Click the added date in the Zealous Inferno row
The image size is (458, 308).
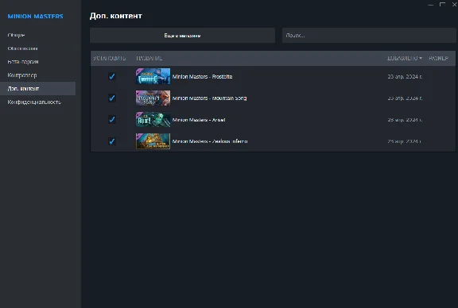pos(404,141)
